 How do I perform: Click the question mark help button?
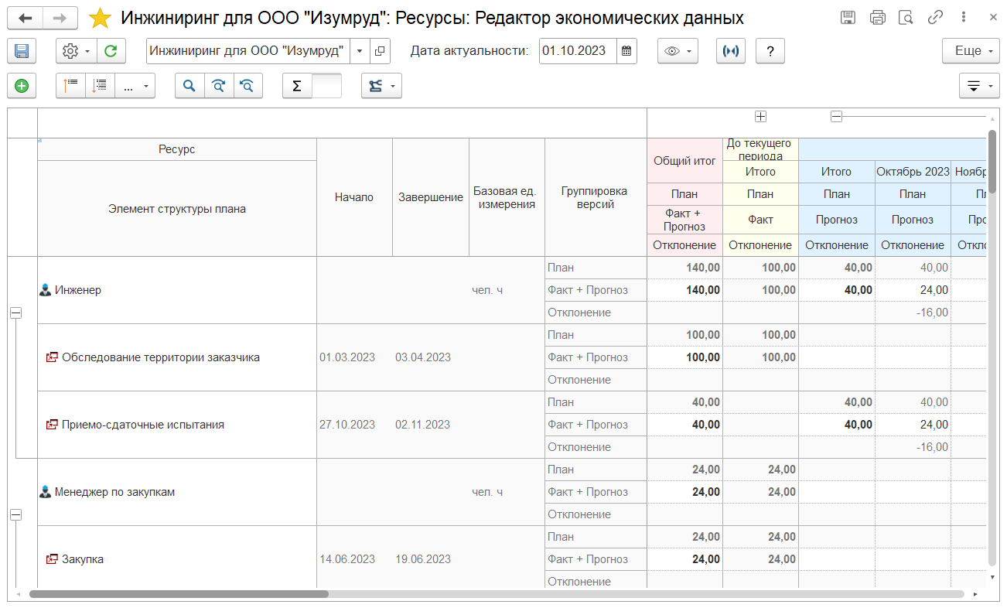(x=770, y=51)
